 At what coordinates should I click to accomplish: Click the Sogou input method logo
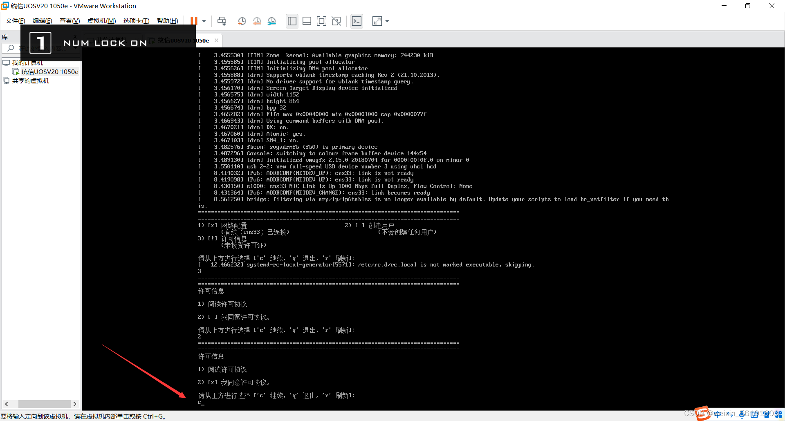[702, 413]
